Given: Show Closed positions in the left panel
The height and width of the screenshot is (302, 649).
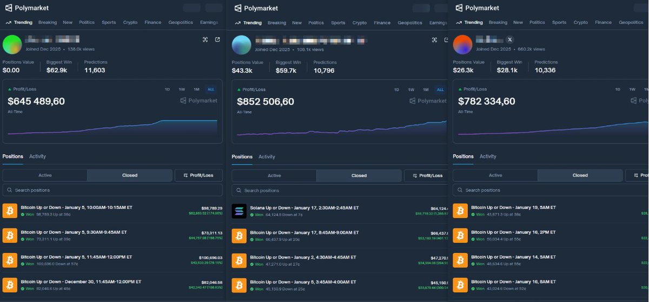Looking at the screenshot, I should point(130,176).
